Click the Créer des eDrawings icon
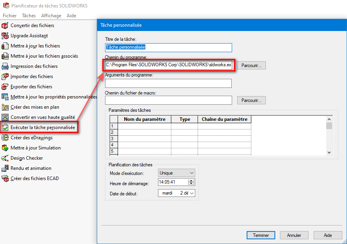 click(x=5, y=138)
